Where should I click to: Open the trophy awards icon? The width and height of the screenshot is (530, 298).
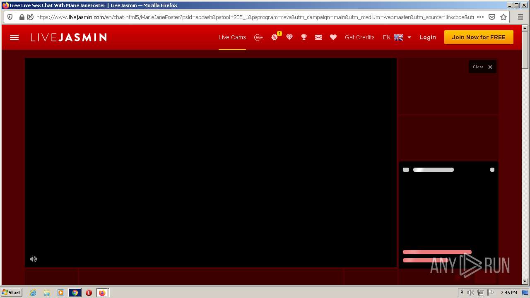click(304, 37)
